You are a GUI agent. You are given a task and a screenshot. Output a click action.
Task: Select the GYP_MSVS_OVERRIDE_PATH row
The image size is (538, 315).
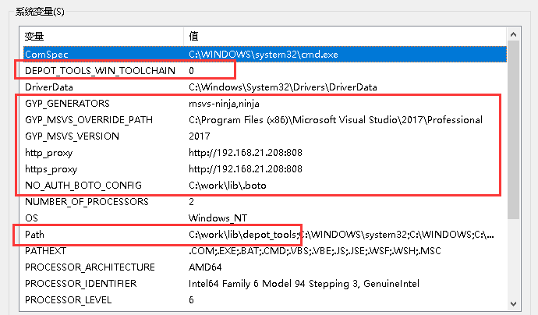click(x=265, y=120)
